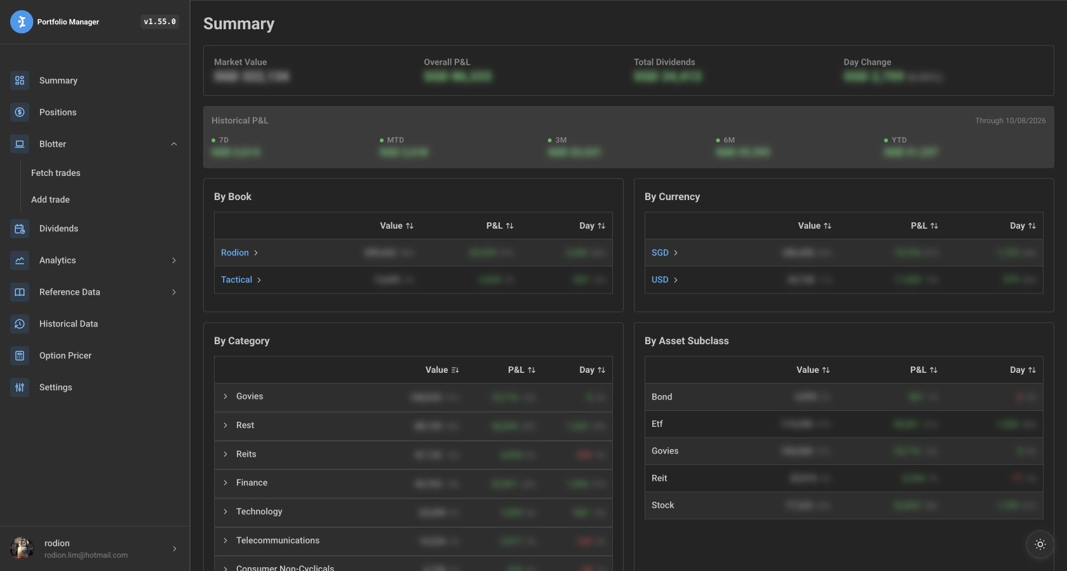
Task: Click the rodion user avatar
Action: (x=22, y=548)
